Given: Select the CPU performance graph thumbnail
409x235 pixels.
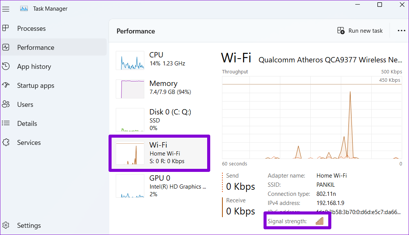Looking at the screenshot, I should point(130,60).
